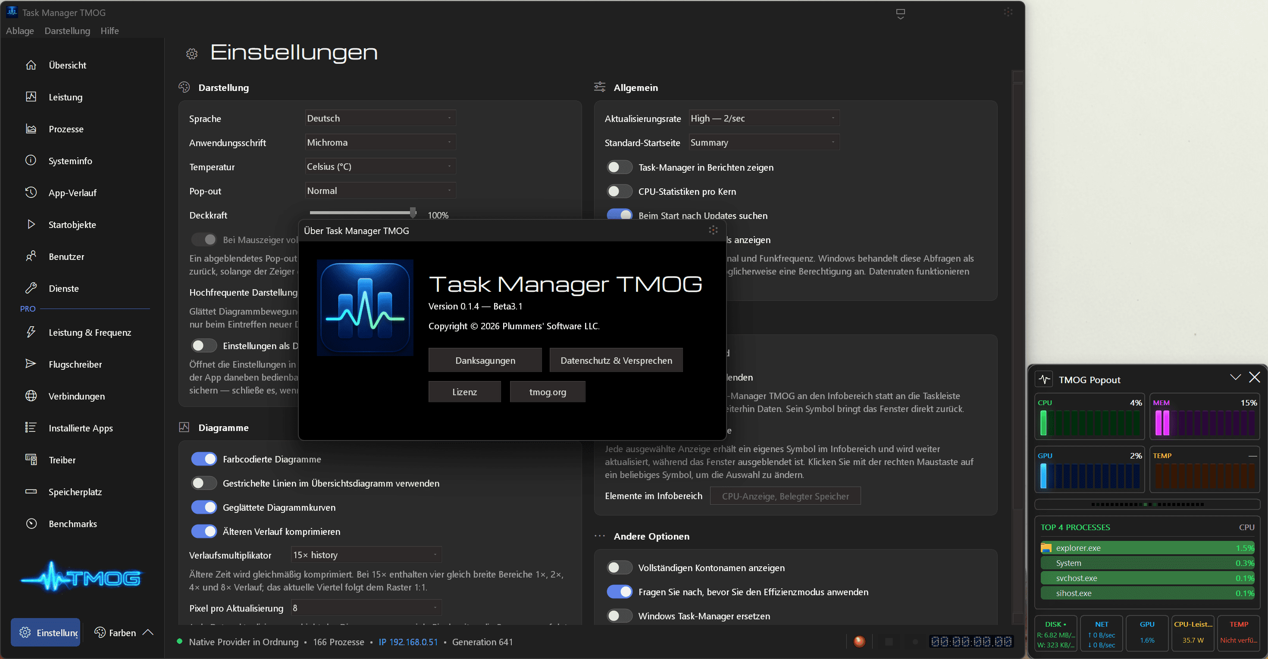
Task: Open the Hilfe menu
Action: 110,31
